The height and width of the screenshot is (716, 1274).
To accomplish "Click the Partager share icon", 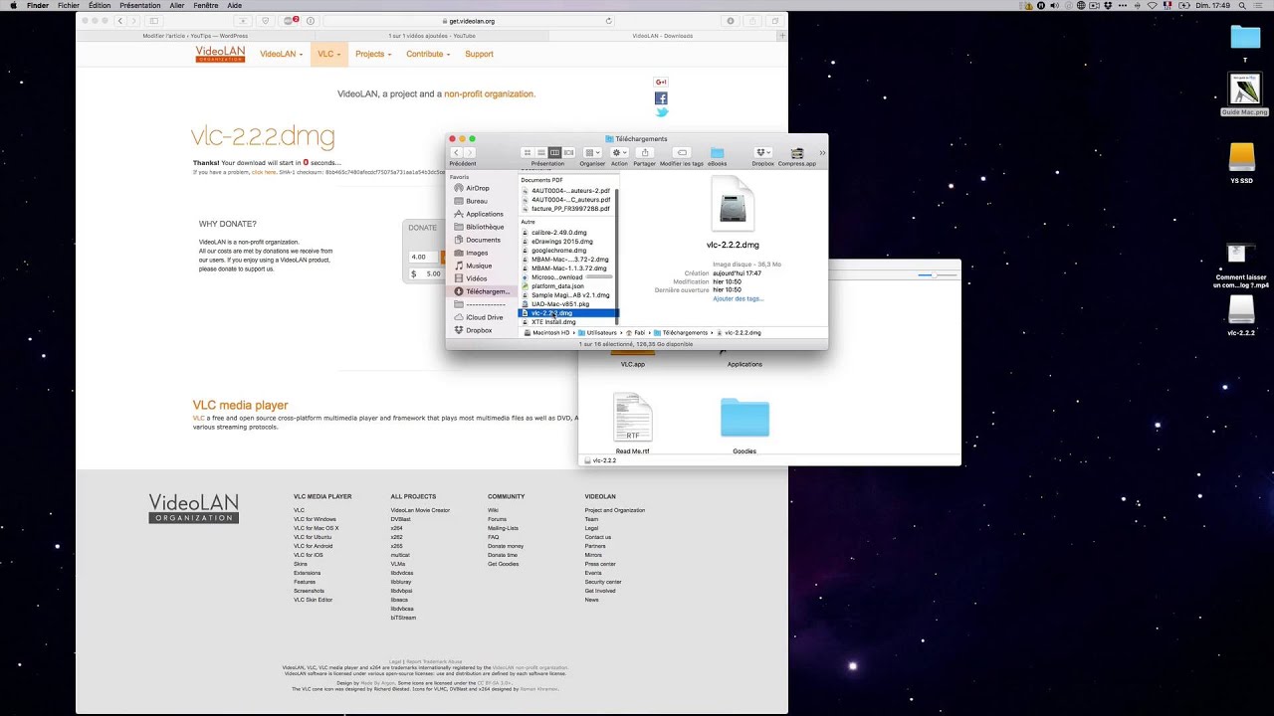I will (645, 152).
